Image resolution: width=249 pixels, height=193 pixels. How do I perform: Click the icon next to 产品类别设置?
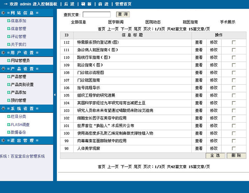[8, 84]
